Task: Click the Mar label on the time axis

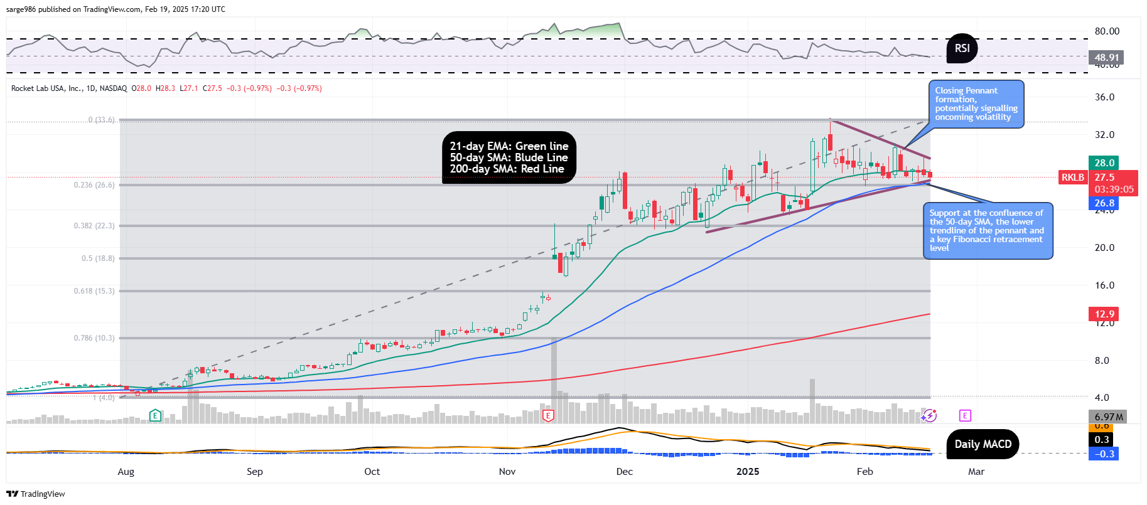Action: click(x=976, y=472)
